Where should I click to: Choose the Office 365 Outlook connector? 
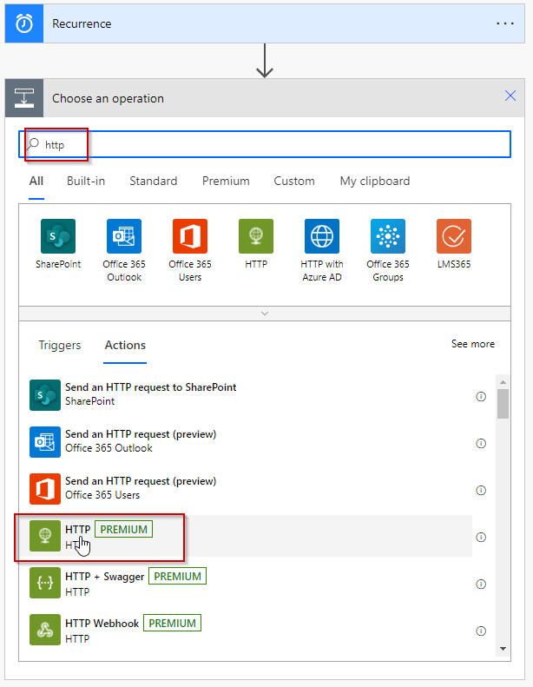pyautogui.click(x=124, y=235)
